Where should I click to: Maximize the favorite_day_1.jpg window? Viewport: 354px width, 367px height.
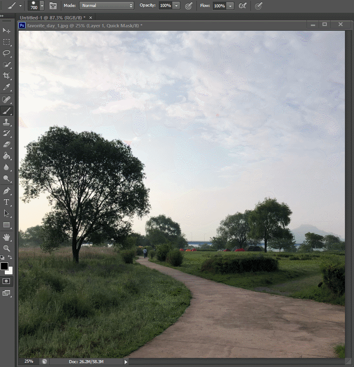point(325,24)
